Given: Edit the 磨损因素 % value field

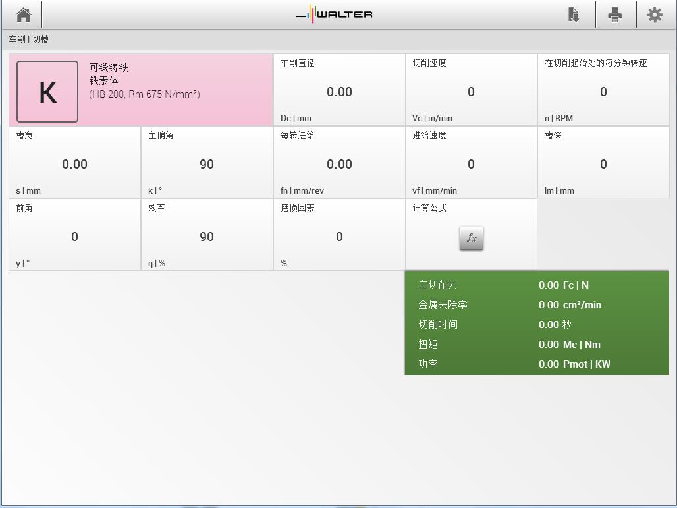Looking at the screenshot, I should [339, 235].
